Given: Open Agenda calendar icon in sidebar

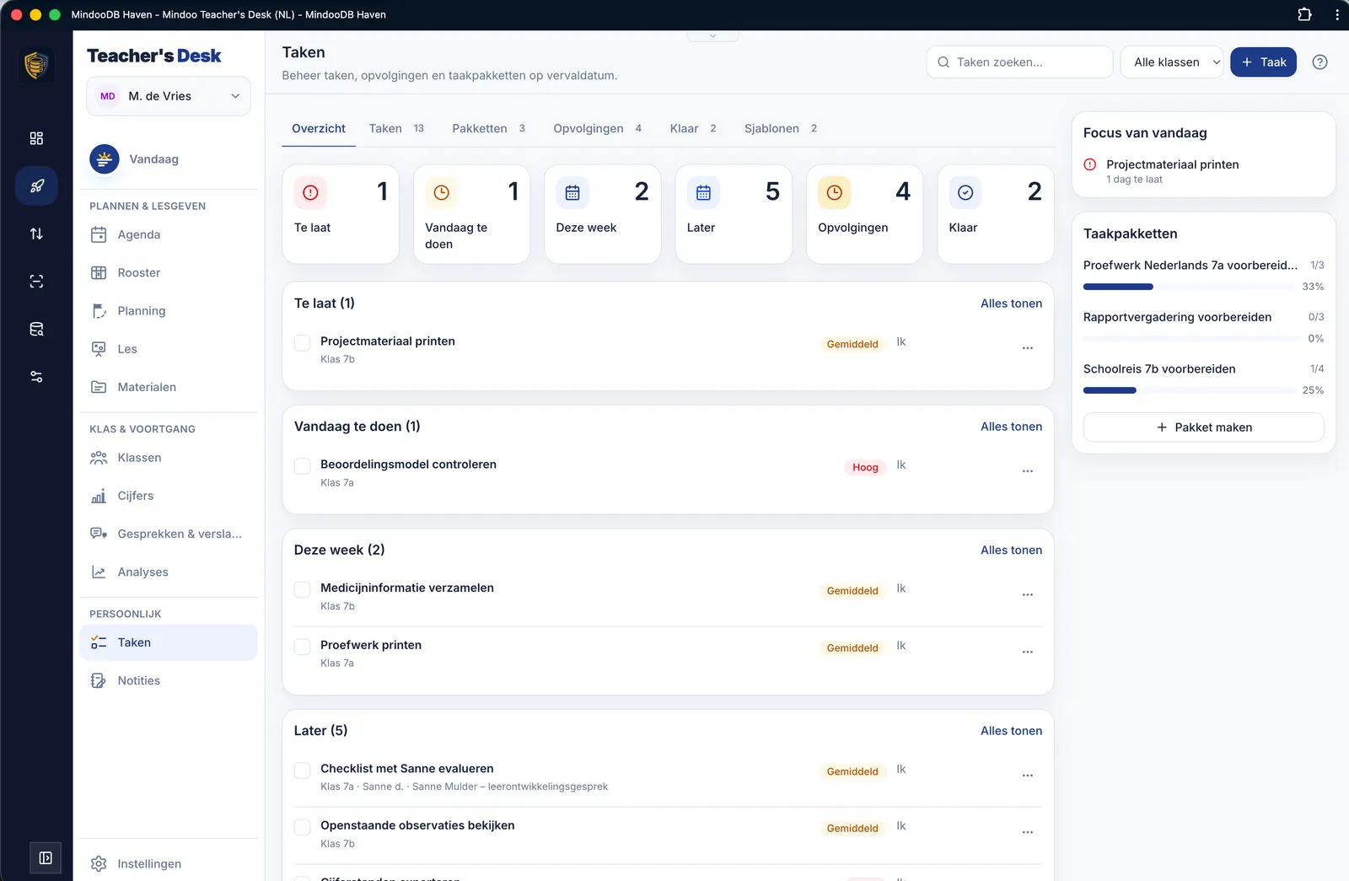Looking at the screenshot, I should (x=99, y=234).
